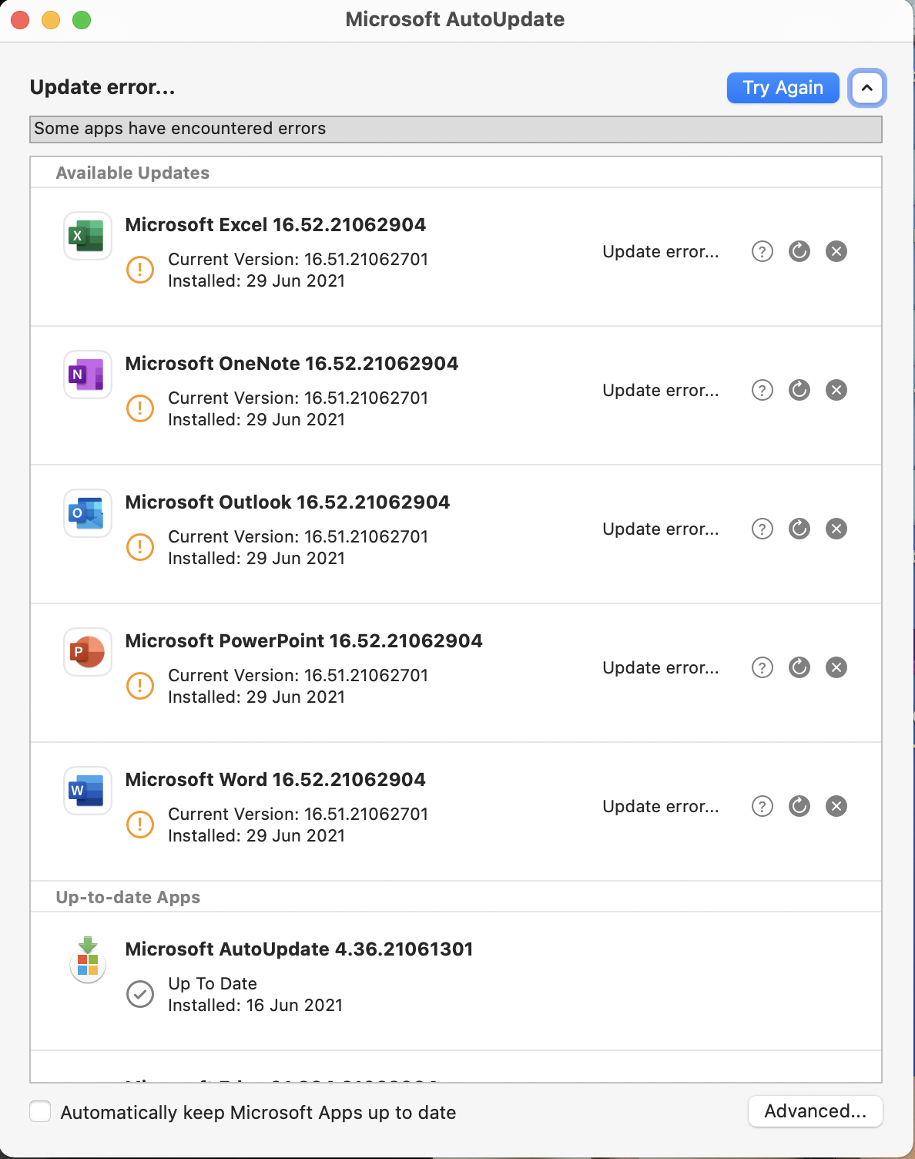Viewport: 915px width, 1159px height.
Task: Click AutoUpdate's Installed: 16 Jun 2021 text
Action: point(256,1006)
